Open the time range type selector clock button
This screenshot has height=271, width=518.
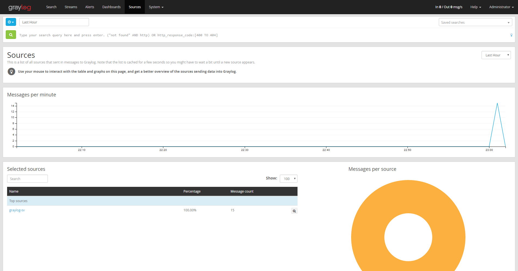[x=11, y=22]
